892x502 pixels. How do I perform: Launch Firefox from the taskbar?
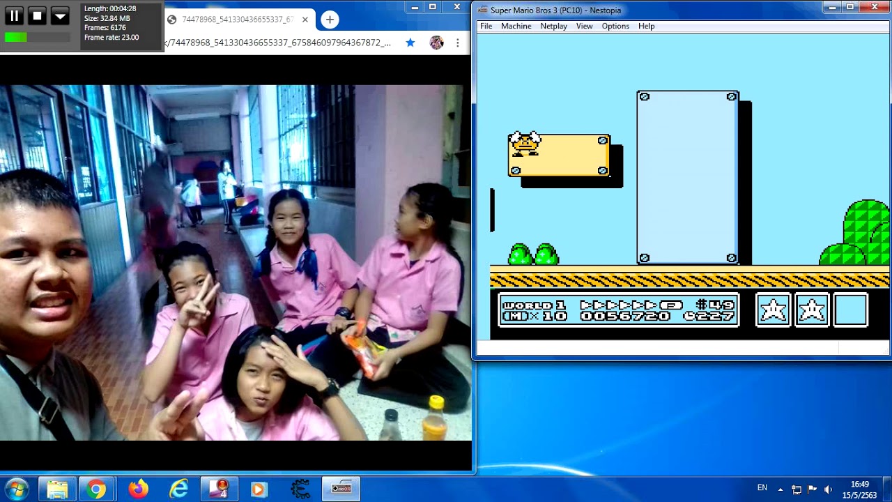(138, 489)
